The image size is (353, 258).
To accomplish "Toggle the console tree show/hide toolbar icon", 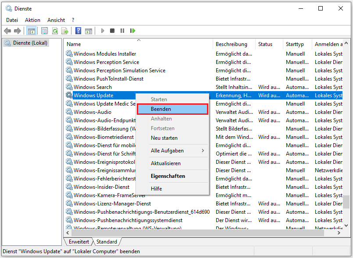I will 31,31.
